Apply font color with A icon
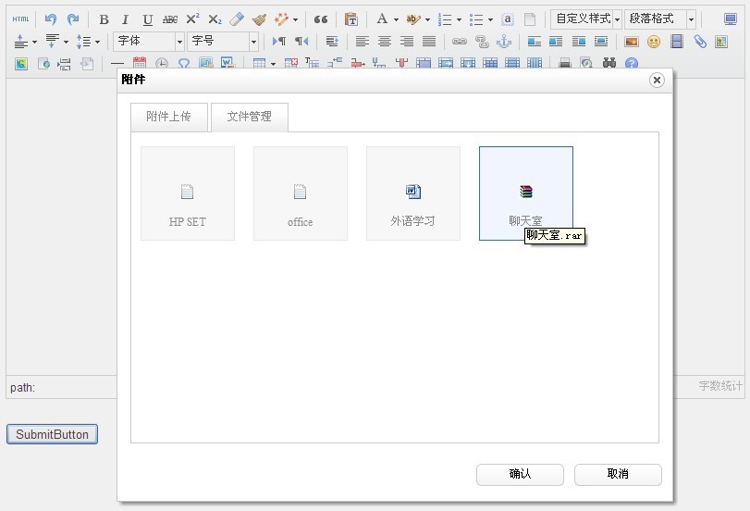 click(382, 19)
